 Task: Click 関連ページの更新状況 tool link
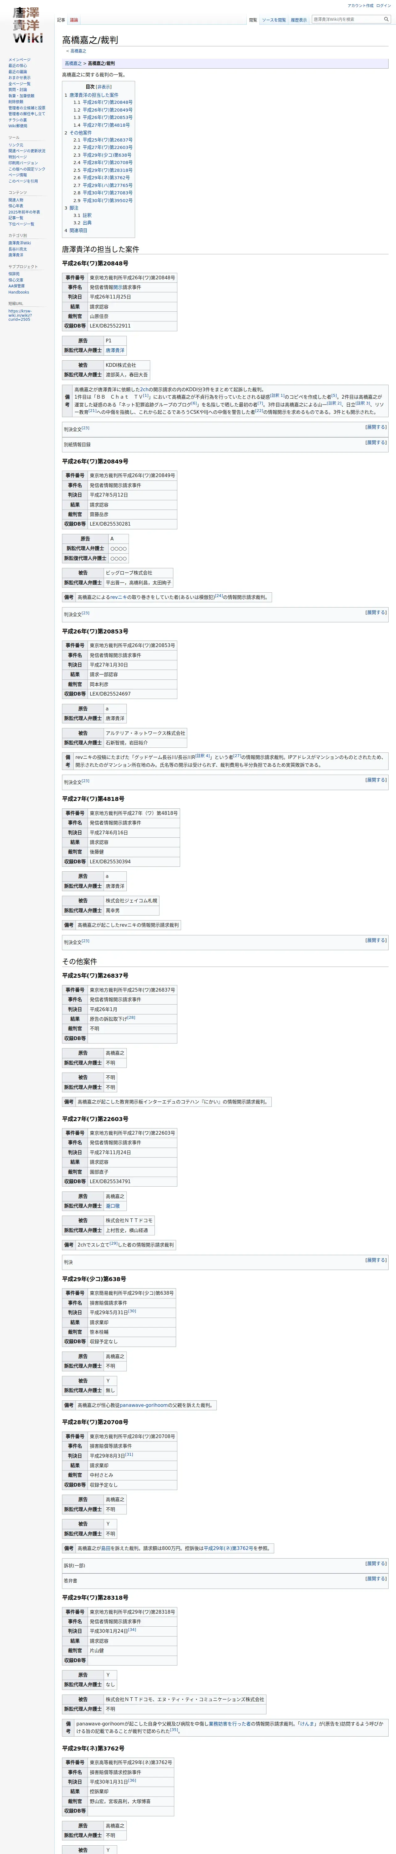(27, 151)
